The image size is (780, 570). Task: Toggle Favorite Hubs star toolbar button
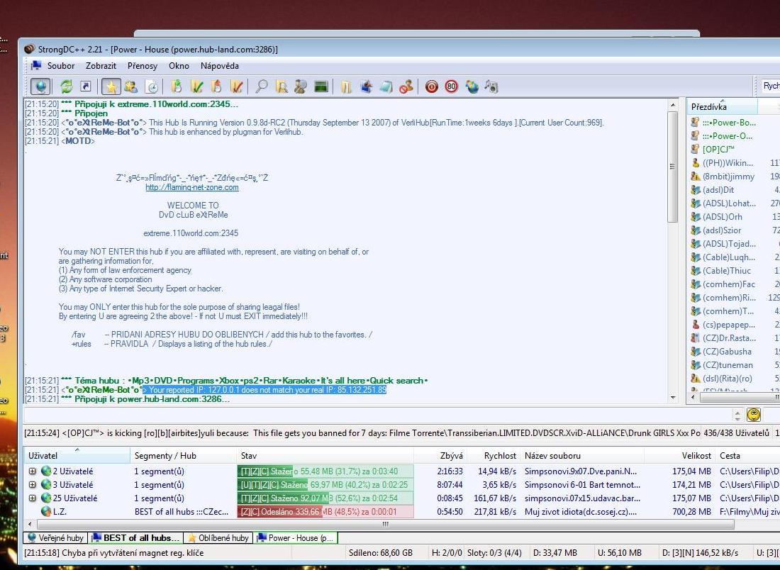point(111,86)
